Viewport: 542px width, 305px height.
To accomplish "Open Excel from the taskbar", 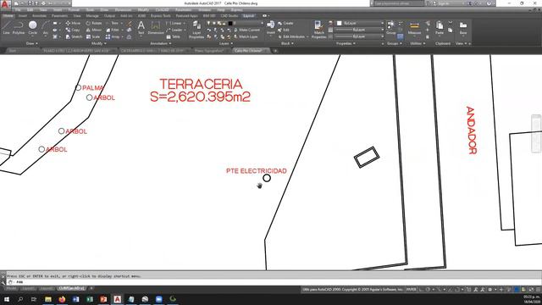I will pyautogui.click(x=90, y=299).
